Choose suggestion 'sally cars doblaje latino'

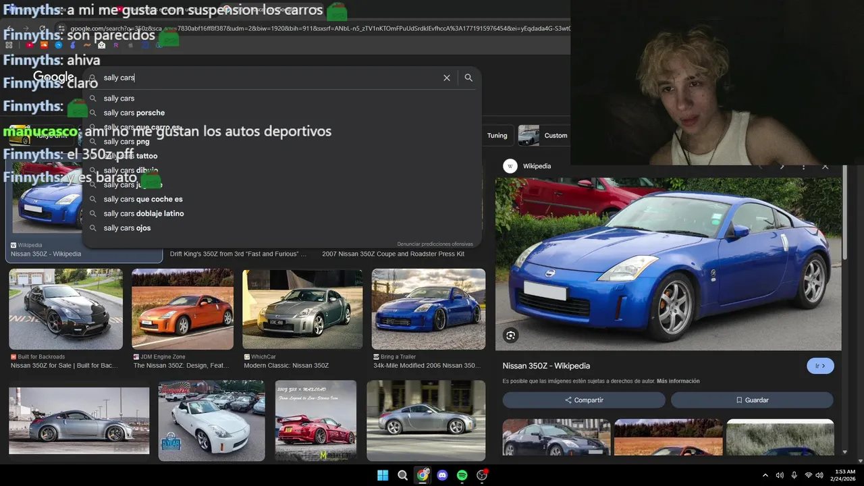pos(282,213)
